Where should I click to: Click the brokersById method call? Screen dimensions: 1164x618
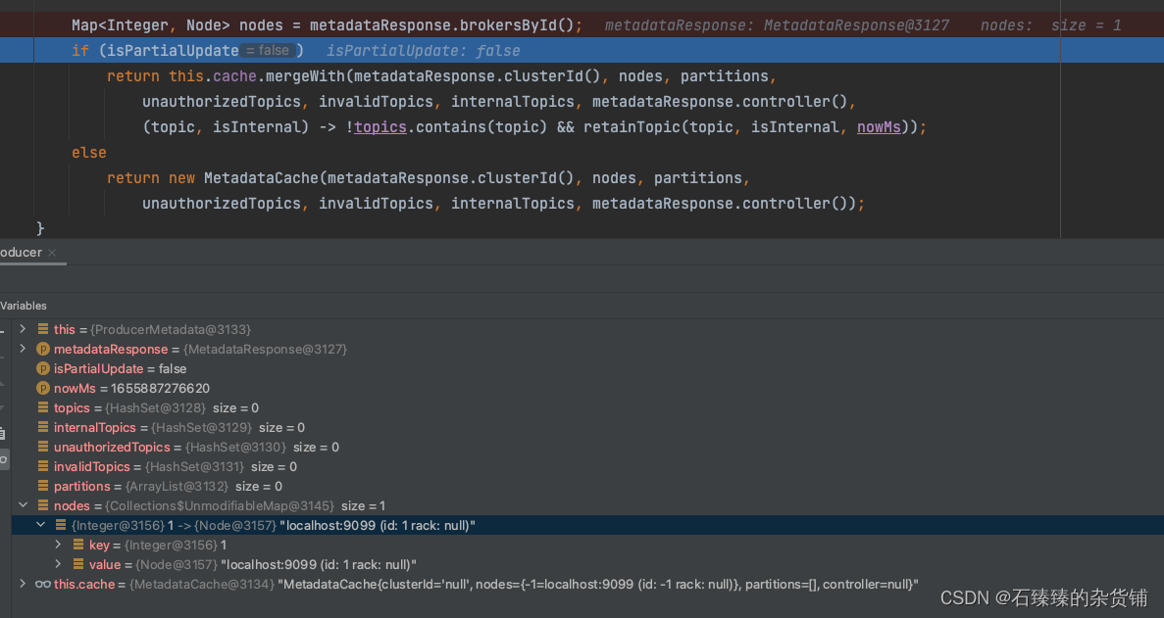point(508,25)
